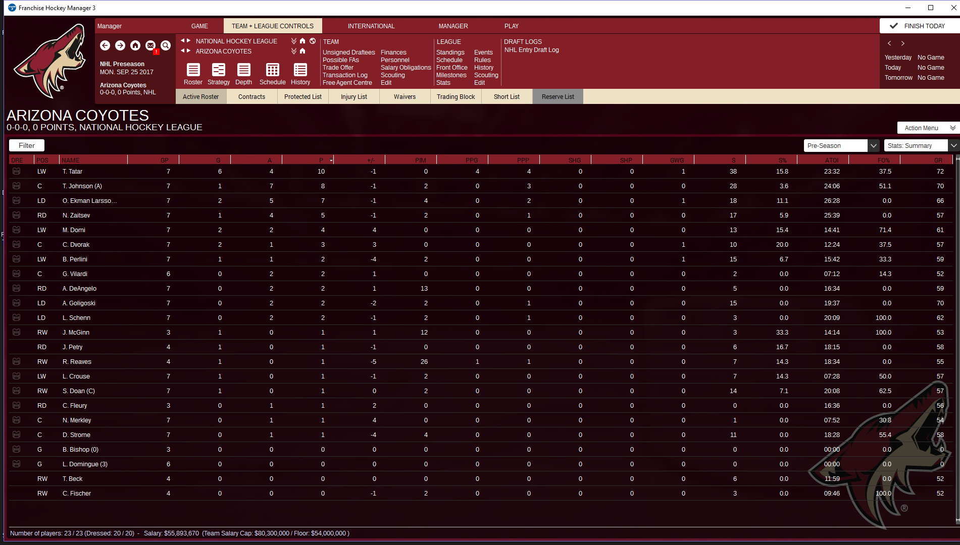The height and width of the screenshot is (545, 960).
Task: Switch to next team beside Arizona Coyotes
Action: pyautogui.click(x=189, y=50)
